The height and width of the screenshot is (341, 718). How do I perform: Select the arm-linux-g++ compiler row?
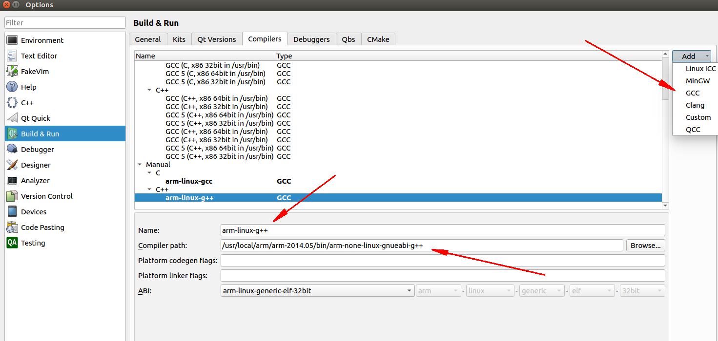[398, 198]
